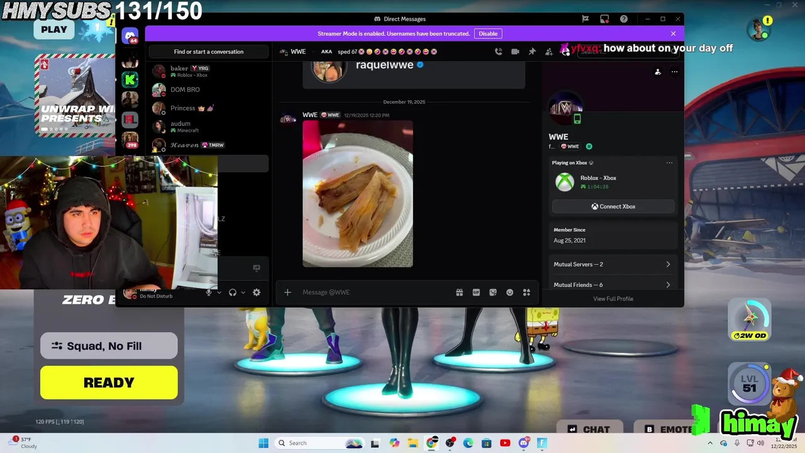Open the Discord inbox icon in titlebar

click(x=604, y=19)
